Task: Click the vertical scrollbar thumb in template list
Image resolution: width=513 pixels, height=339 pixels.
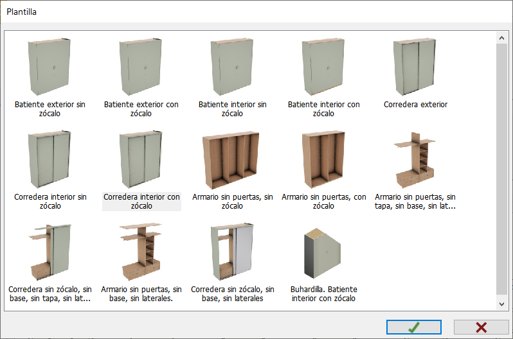Action: 501,169
